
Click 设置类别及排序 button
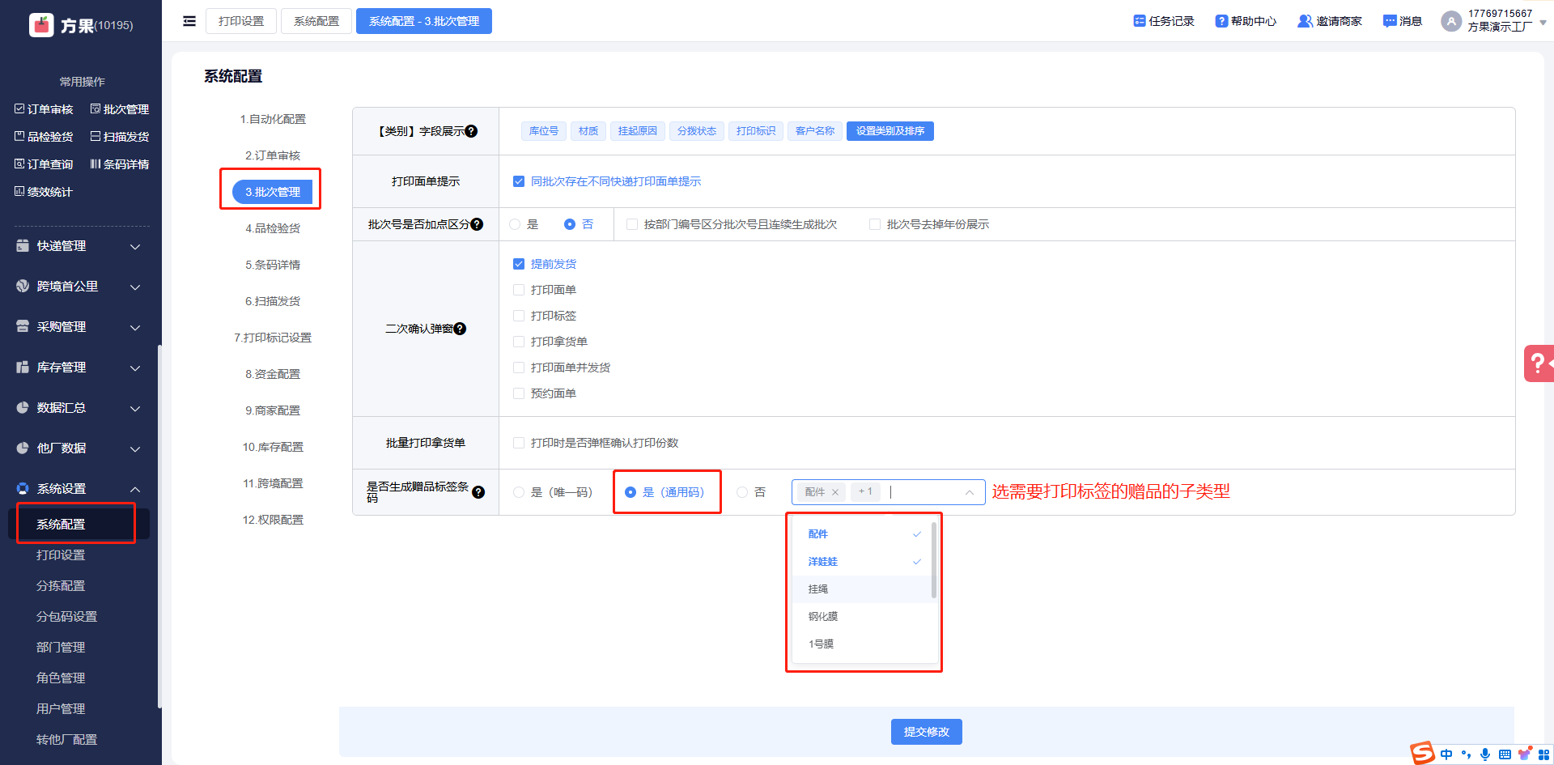[890, 131]
